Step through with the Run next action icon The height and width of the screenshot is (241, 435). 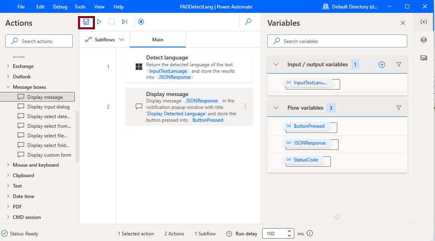pos(124,22)
